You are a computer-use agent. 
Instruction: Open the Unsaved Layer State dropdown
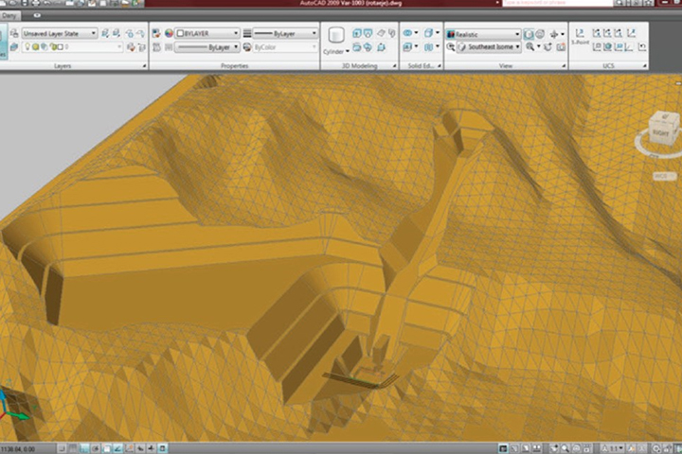pyautogui.click(x=60, y=33)
